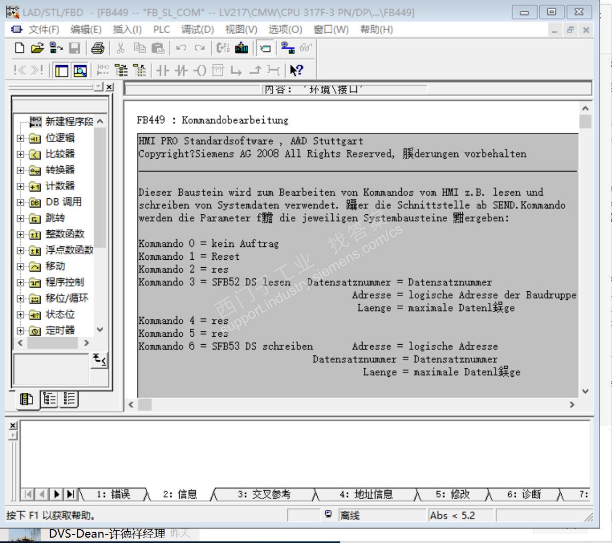The height and width of the screenshot is (543, 612).
Task: Open the 帮助(H) menu
Action: 376,29
